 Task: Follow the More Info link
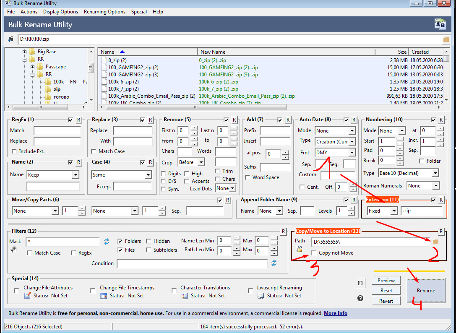pyautogui.click(x=335, y=313)
